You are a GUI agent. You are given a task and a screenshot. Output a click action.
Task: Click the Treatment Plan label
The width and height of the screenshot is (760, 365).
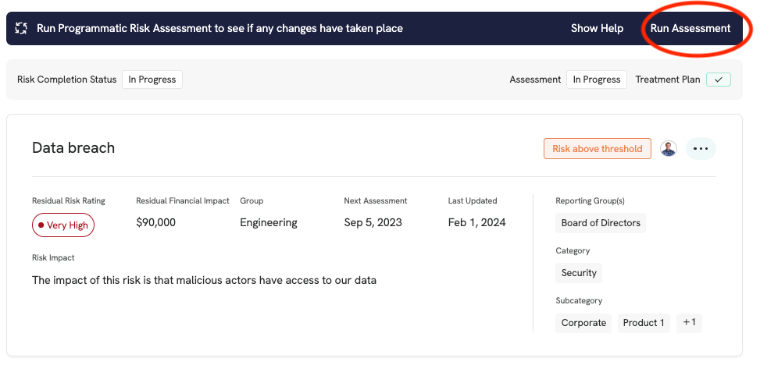coord(668,80)
